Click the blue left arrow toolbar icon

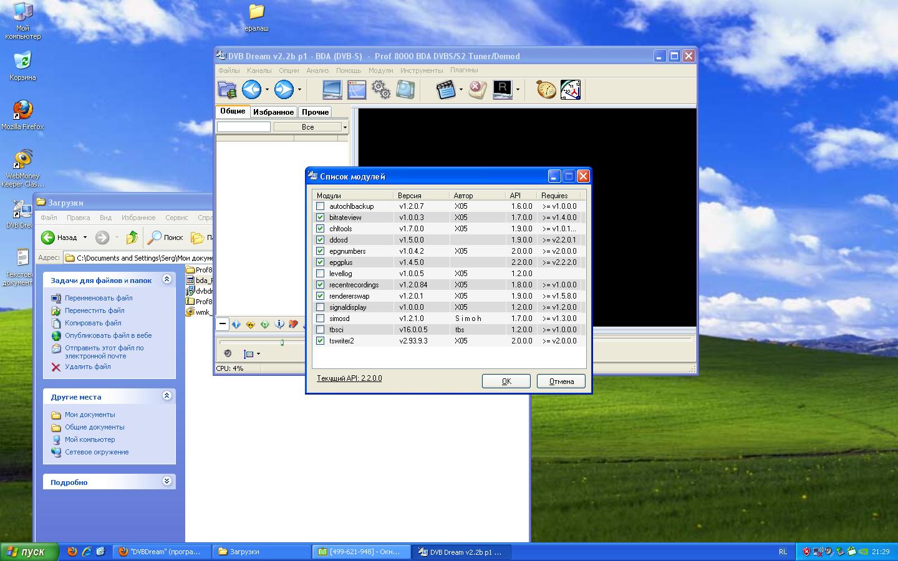pos(251,90)
